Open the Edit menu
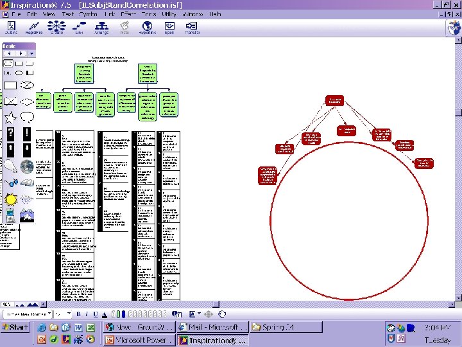 [32, 14]
